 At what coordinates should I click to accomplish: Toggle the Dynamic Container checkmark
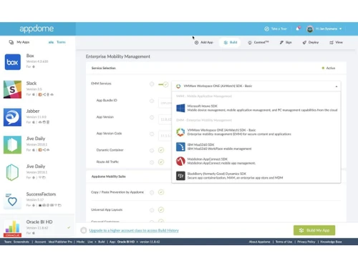point(161,150)
